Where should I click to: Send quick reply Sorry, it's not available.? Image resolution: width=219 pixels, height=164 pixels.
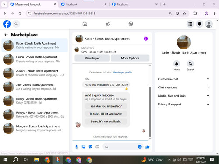[x=106, y=122]
